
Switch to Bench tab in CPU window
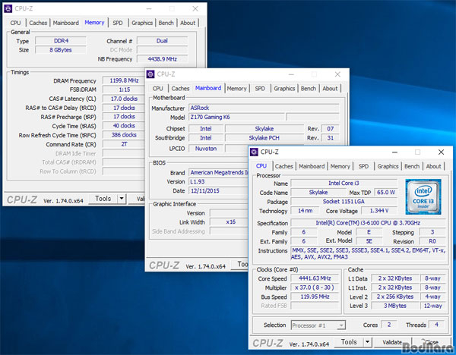pyautogui.click(x=412, y=166)
